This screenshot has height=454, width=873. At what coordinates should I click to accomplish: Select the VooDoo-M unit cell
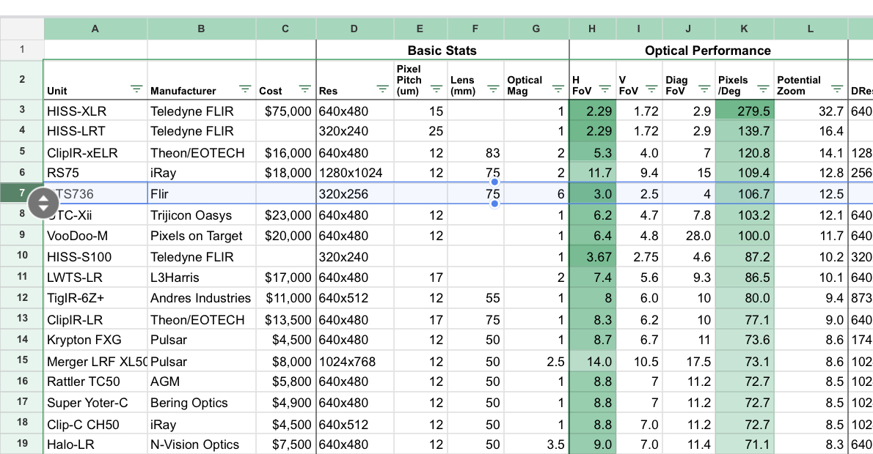click(x=95, y=237)
